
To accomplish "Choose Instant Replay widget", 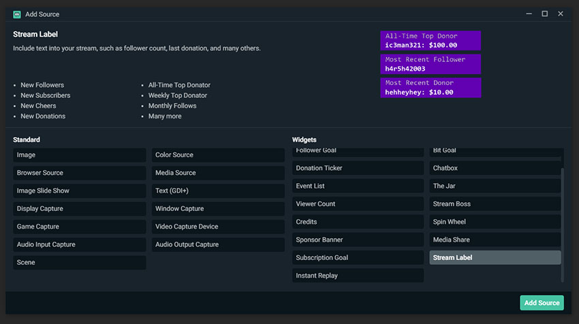I will (x=358, y=276).
